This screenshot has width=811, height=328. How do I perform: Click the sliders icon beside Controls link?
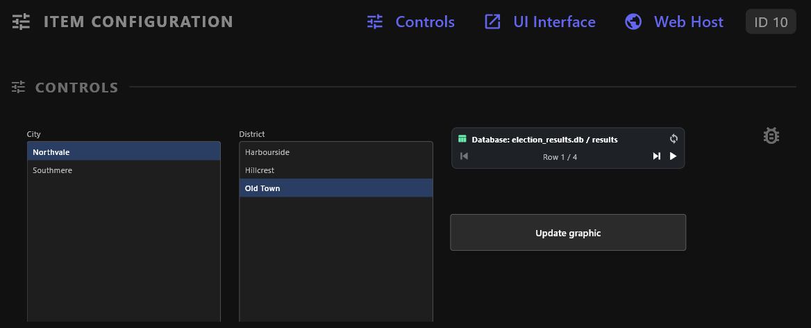click(x=375, y=22)
